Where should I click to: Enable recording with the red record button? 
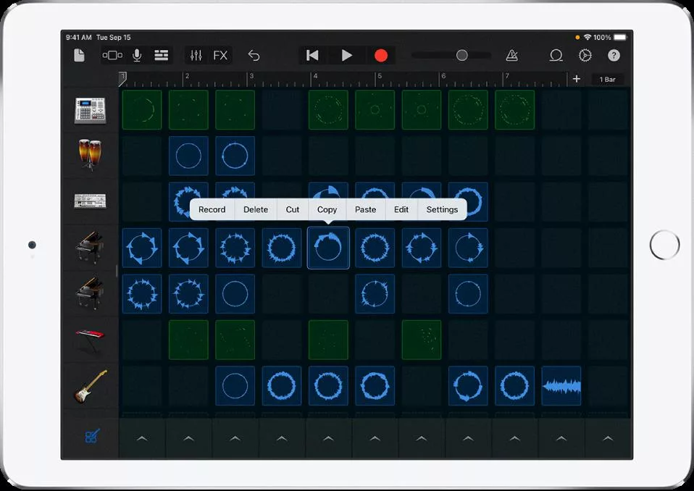click(x=382, y=55)
